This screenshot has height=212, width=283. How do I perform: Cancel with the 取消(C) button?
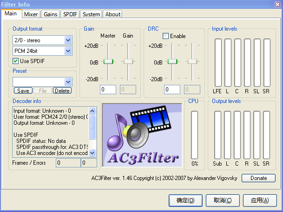[223, 200]
